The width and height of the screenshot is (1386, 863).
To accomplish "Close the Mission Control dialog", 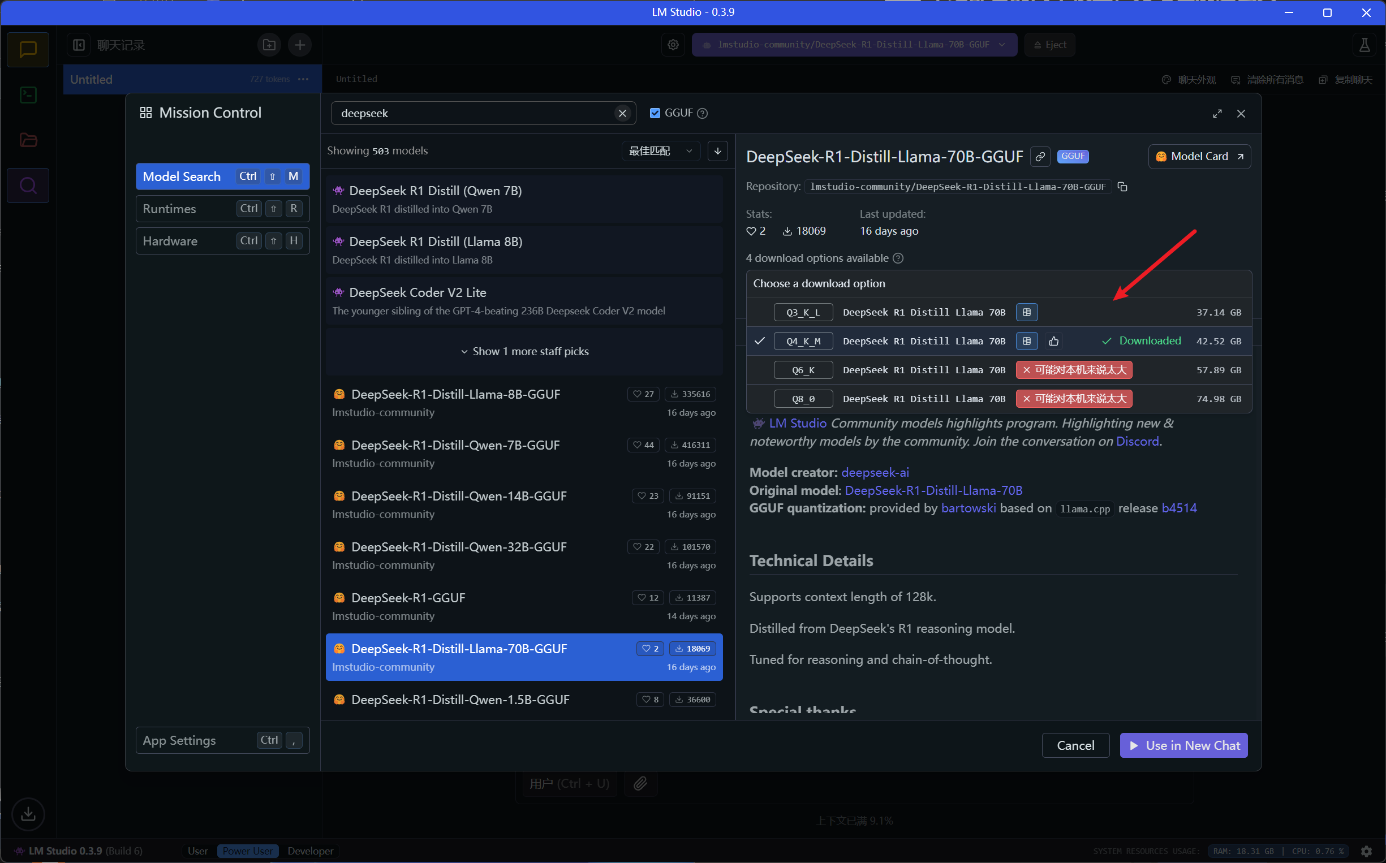I will point(1241,114).
